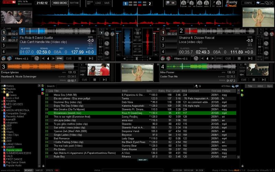Open the CONFIG settings
Viewport: 275px width, 172px height.
(248, 3)
